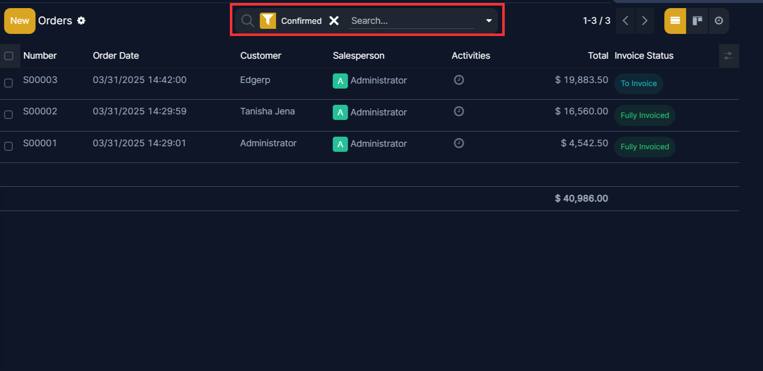Tick the select-all orders checkbox
The image size is (763, 371).
point(9,56)
